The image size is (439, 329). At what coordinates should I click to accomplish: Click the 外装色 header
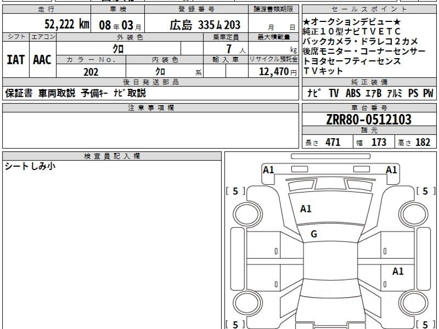point(130,37)
